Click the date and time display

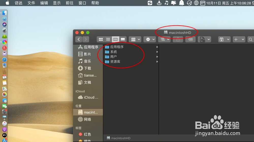click(228, 3)
